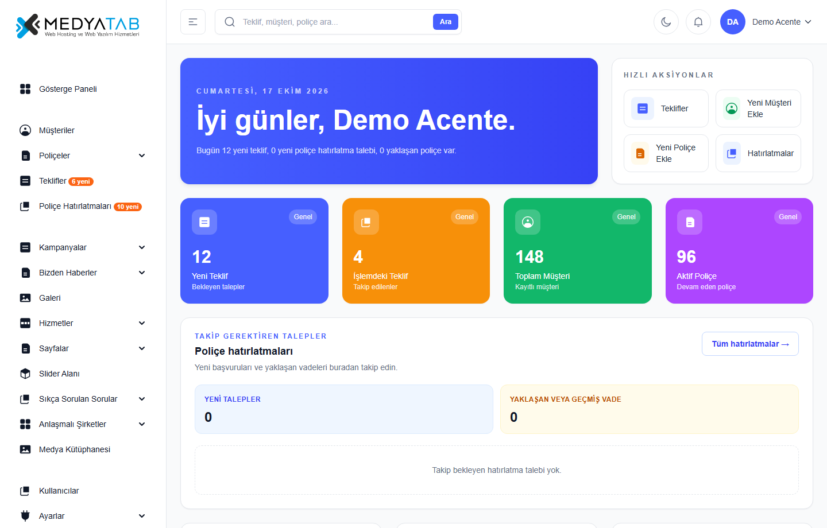Open Gösterge Paneli in the sidebar
This screenshot has height=528, width=827.
click(x=83, y=89)
